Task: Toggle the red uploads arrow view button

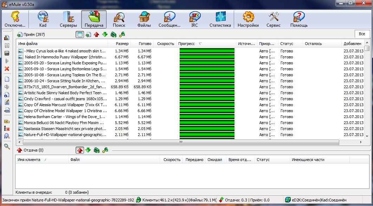Action: click(96, 34)
